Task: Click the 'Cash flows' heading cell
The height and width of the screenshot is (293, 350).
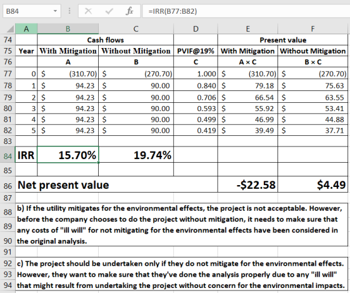Action: [x=106, y=40]
